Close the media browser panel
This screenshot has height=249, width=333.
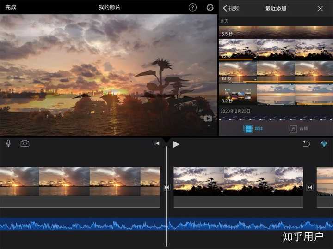pos(320,8)
